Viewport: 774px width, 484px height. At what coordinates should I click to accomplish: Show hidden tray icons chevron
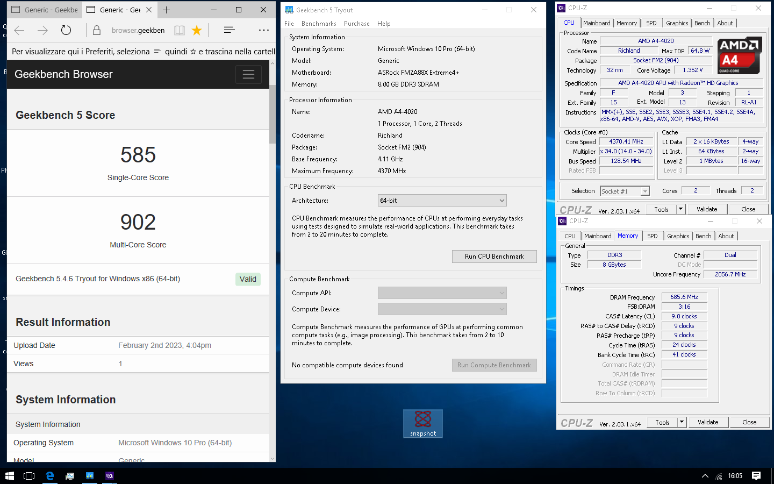tap(705, 476)
